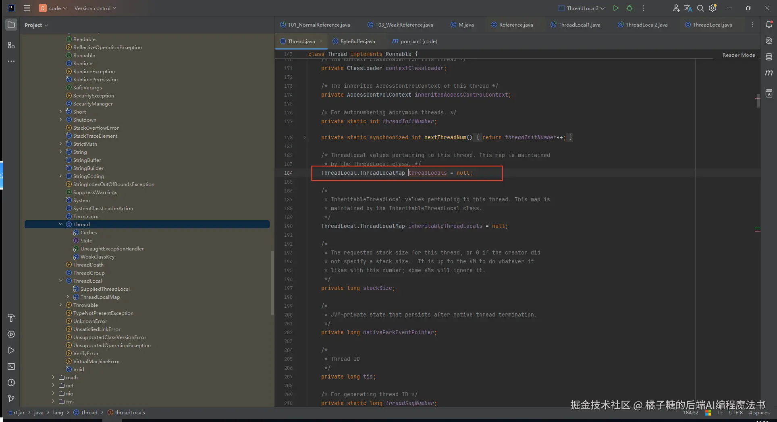Expand the math package folder
Image resolution: width=777 pixels, height=422 pixels.
point(53,377)
